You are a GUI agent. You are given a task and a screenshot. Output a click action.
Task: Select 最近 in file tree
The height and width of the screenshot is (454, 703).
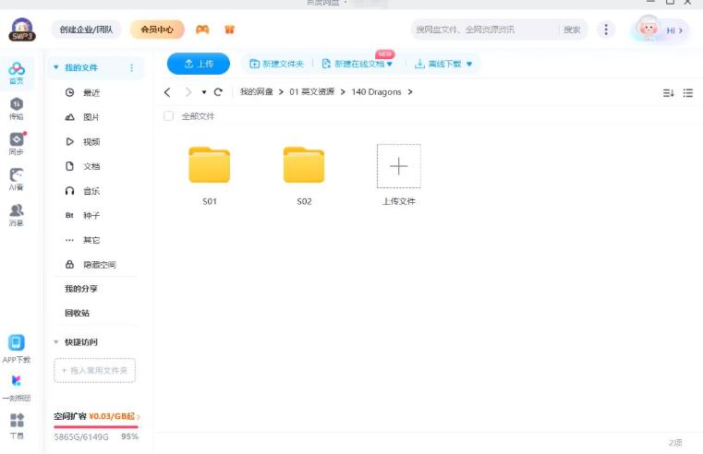pos(91,92)
